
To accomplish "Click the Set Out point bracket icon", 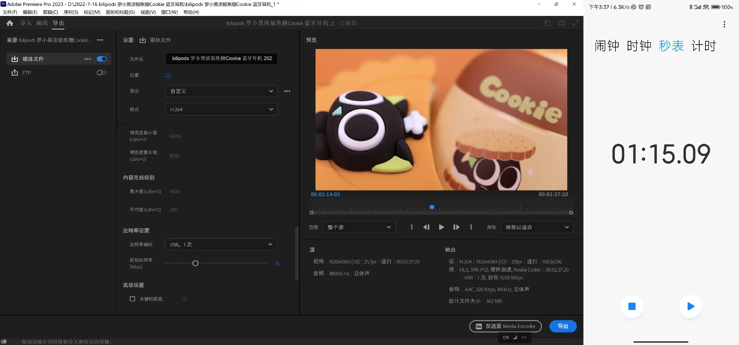I will click(x=471, y=227).
